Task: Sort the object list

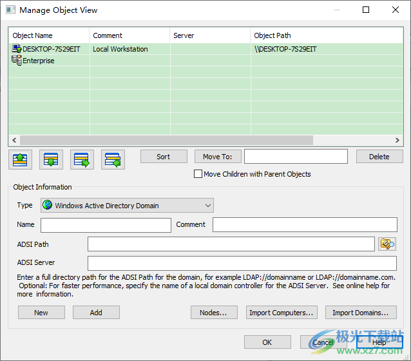Action: pyautogui.click(x=164, y=157)
